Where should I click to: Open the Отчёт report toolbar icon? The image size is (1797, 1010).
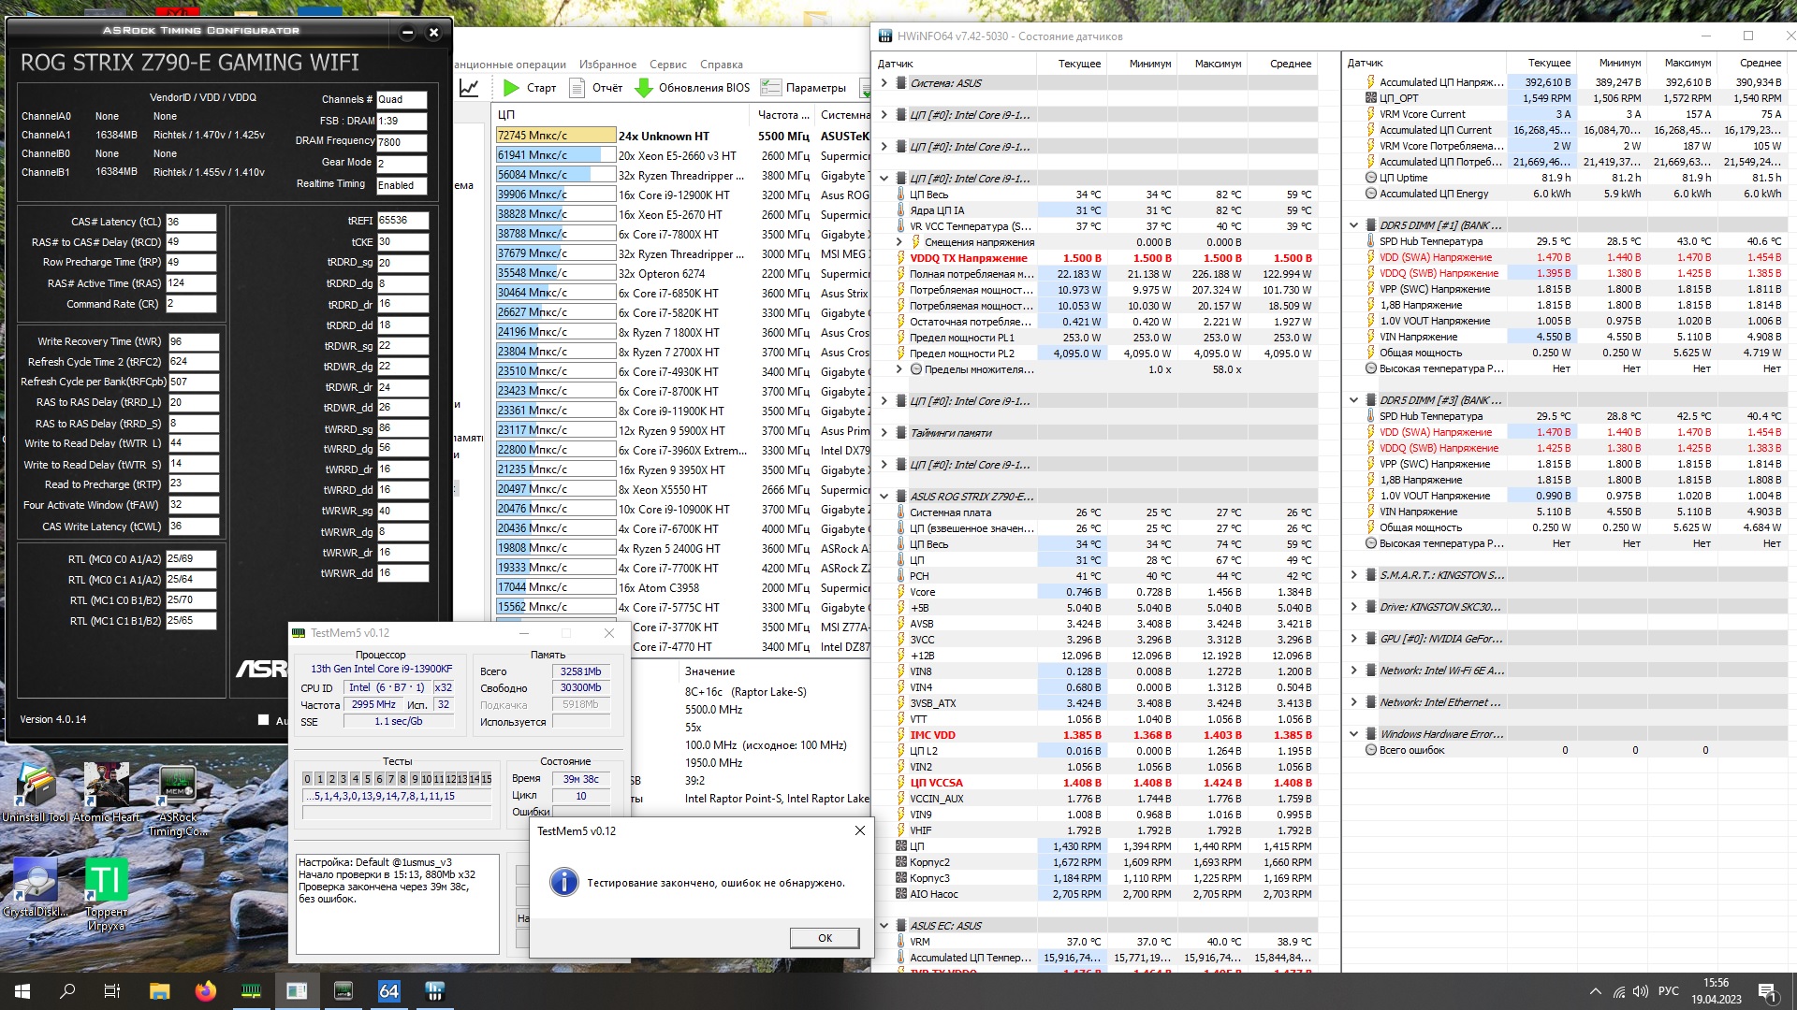click(x=577, y=87)
